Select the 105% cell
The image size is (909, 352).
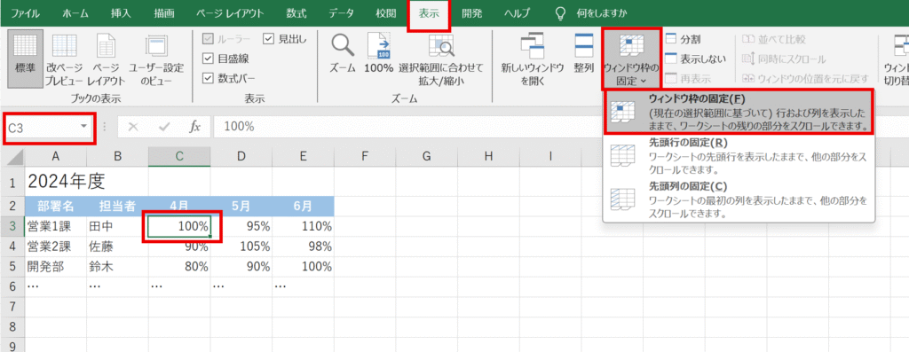point(241,246)
